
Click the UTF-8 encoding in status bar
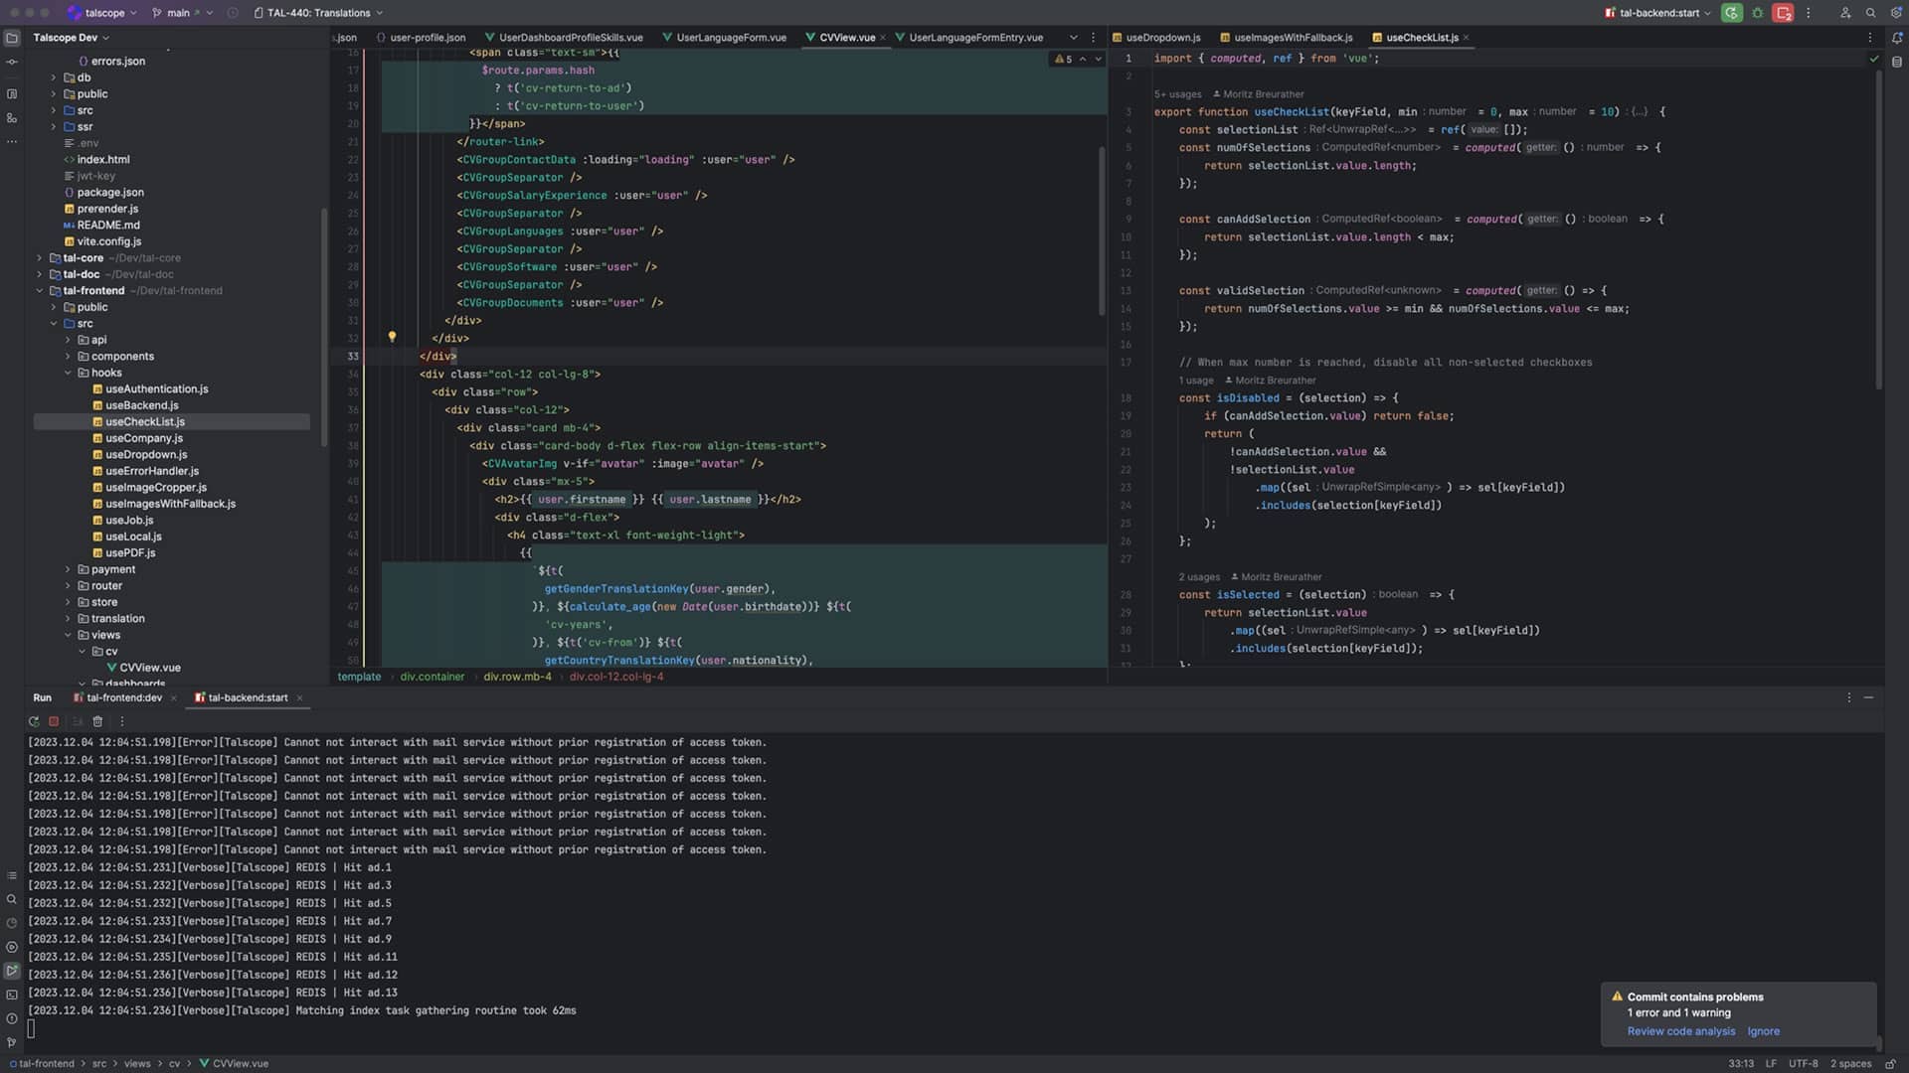click(x=1803, y=1062)
